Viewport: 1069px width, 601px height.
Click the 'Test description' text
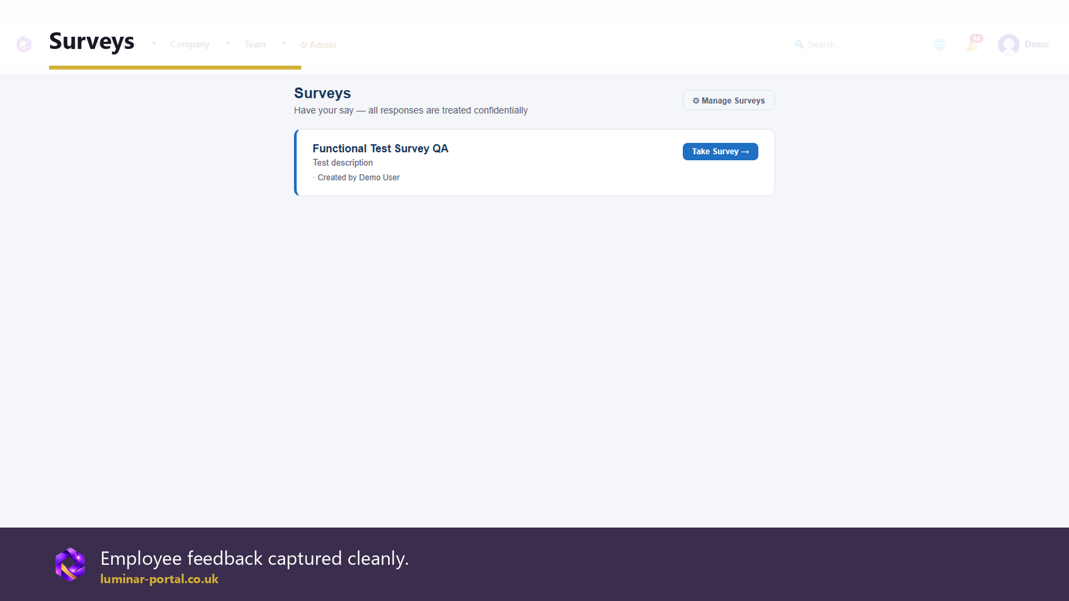[x=342, y=162]
